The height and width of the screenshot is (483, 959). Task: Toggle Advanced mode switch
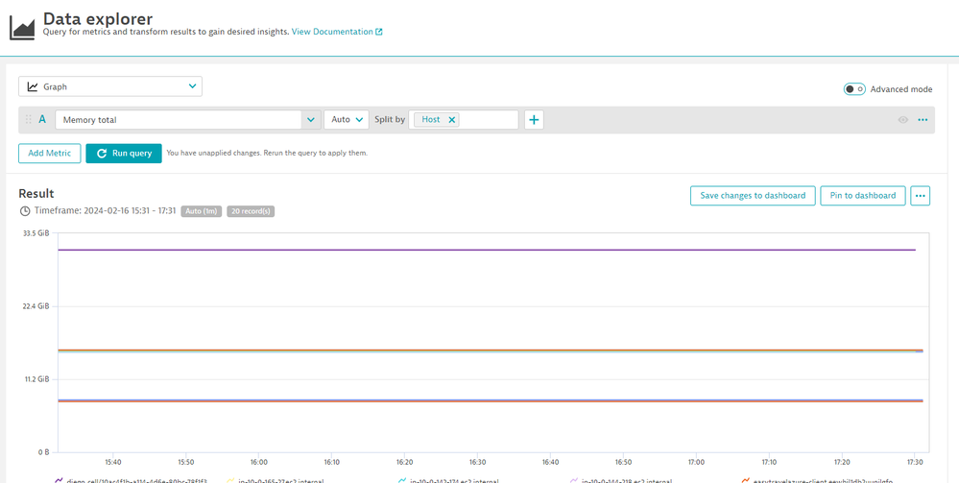tap(853, 89)
